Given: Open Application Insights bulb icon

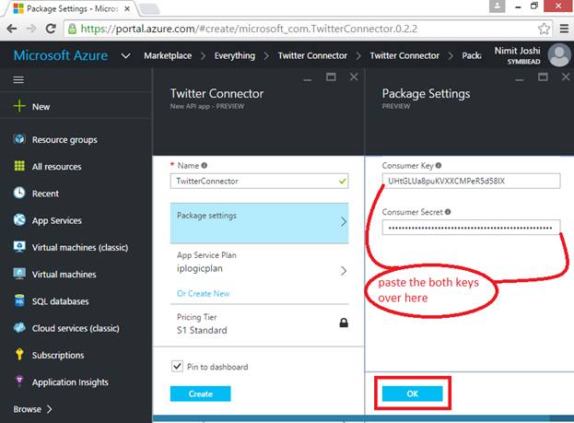Looking at the screenshot, I should [19, 382].
